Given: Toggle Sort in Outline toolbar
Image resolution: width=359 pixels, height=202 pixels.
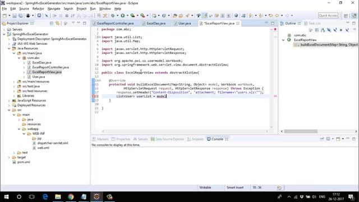Looking at the screenshot, I should coord(323,30).
